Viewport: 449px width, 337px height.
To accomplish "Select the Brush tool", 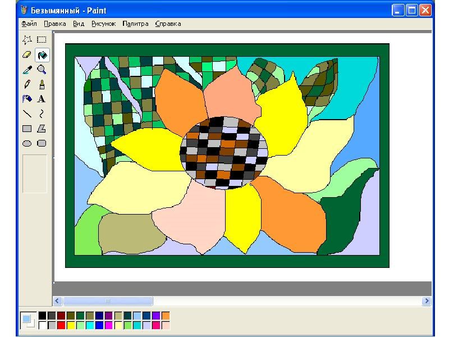I will tap(42, 84).
